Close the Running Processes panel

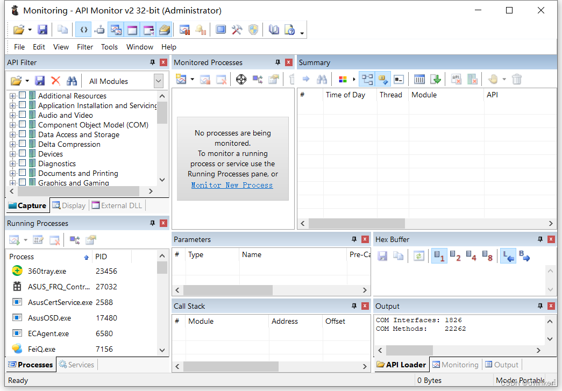click(x=163, y=223)
